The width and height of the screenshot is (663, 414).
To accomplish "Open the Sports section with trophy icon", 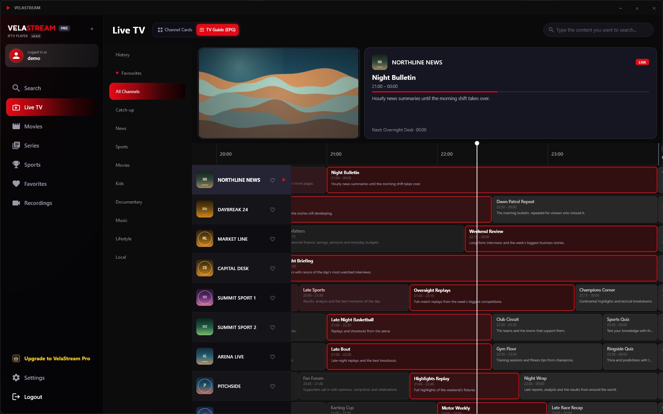I will tap(52, 164).
